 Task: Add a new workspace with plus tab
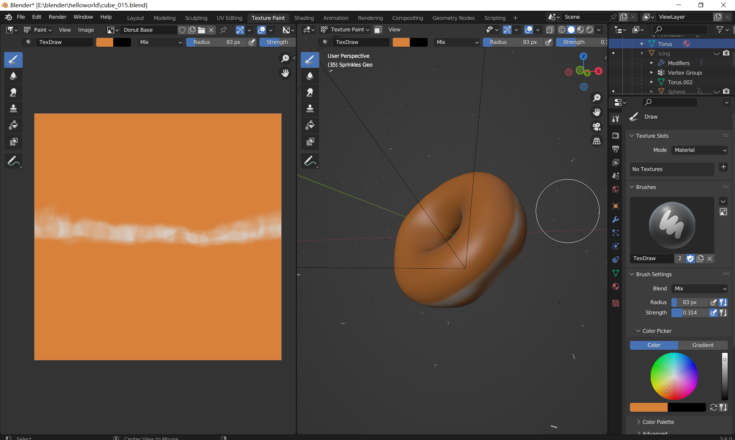515,18
